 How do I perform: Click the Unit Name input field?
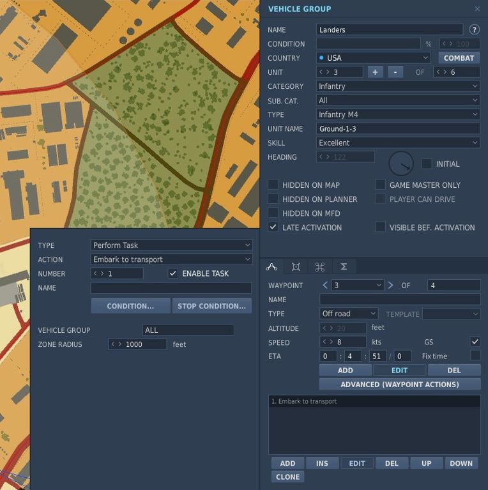(x=398, y=129)
